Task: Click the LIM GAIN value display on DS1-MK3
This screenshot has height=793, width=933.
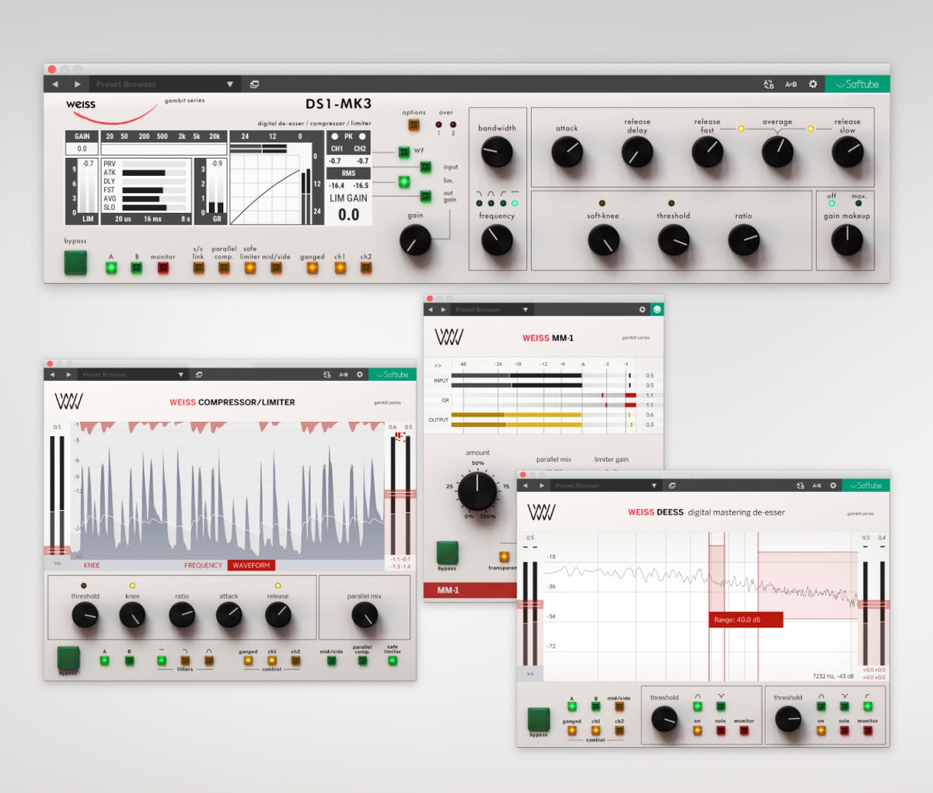Action: pyautogui.click(x=348, y=216)
